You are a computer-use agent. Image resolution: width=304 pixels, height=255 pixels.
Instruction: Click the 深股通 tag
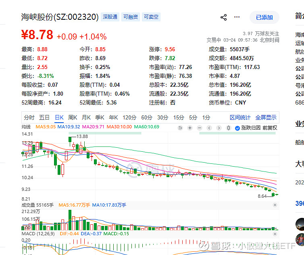110,17
